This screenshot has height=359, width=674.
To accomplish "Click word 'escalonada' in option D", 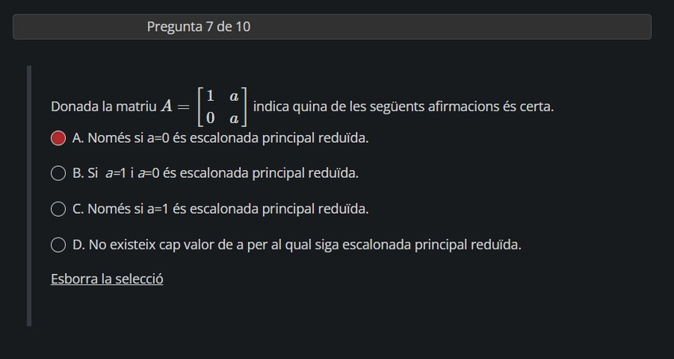I will point(378,245).
